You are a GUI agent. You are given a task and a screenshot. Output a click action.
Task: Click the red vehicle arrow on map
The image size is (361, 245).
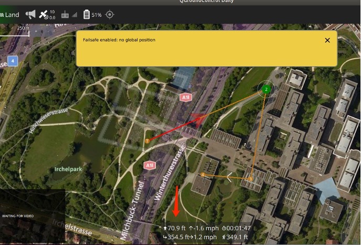(198, 121)
